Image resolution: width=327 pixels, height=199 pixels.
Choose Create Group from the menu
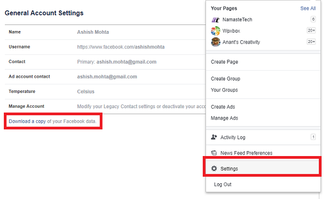coord(226,79)
